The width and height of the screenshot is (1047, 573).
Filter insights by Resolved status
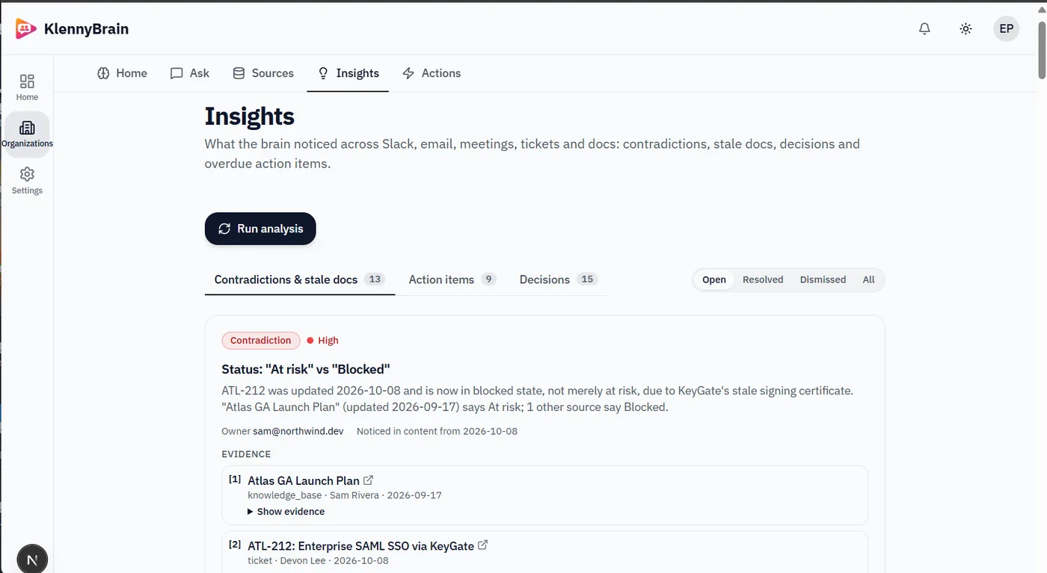[763, 279]
